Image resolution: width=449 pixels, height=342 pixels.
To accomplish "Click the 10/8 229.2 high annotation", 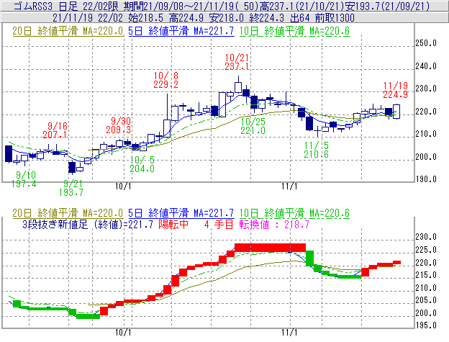I will pyautogui.click(x=165, y=80).
